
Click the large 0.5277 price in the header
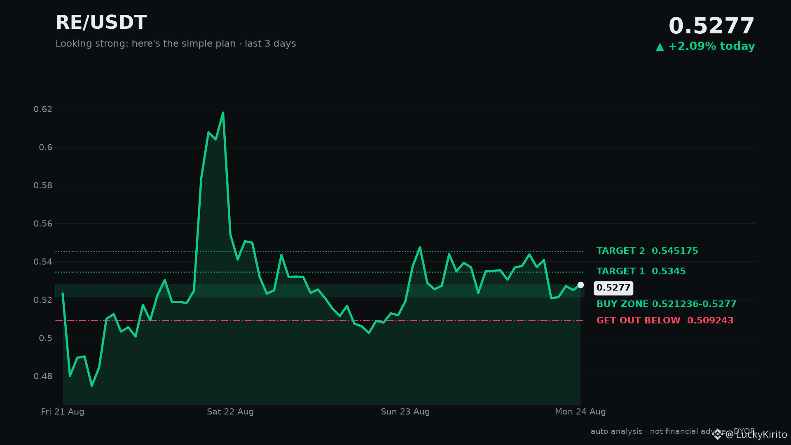click(x=711, y=26)
